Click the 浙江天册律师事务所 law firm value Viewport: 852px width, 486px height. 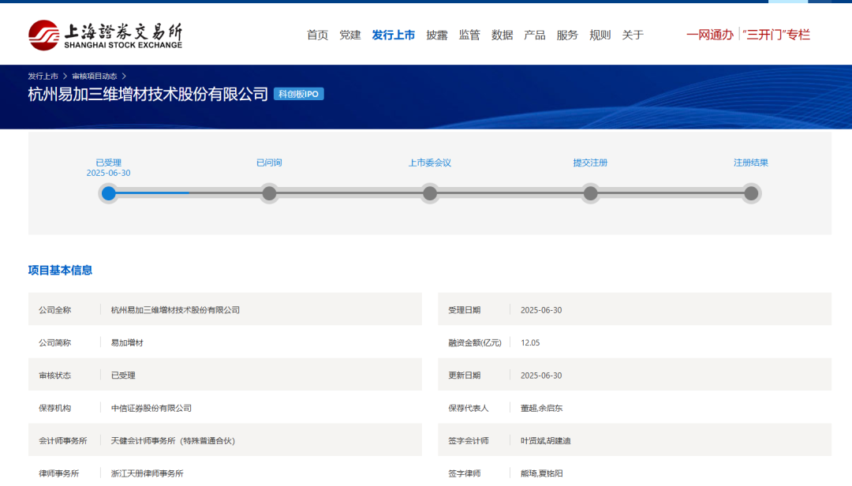(x=148, y=473)
